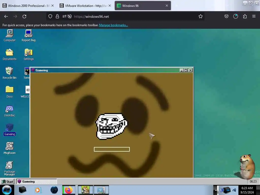Launch the Package Manager icon

[9, 169]
